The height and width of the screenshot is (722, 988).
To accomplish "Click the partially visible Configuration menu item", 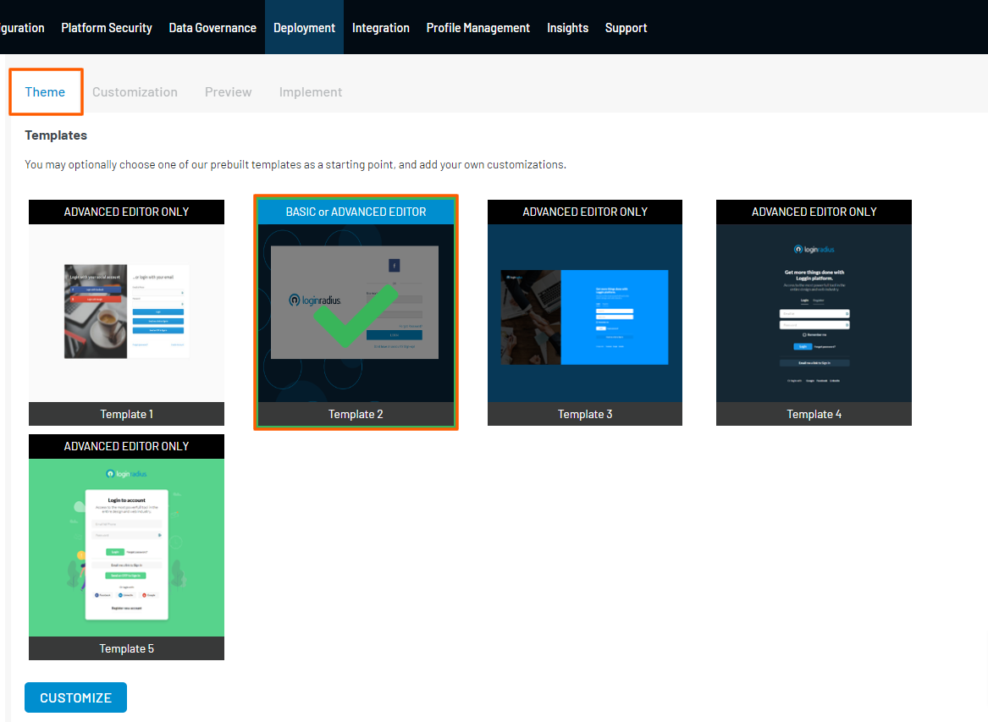I will pos(22,28).
